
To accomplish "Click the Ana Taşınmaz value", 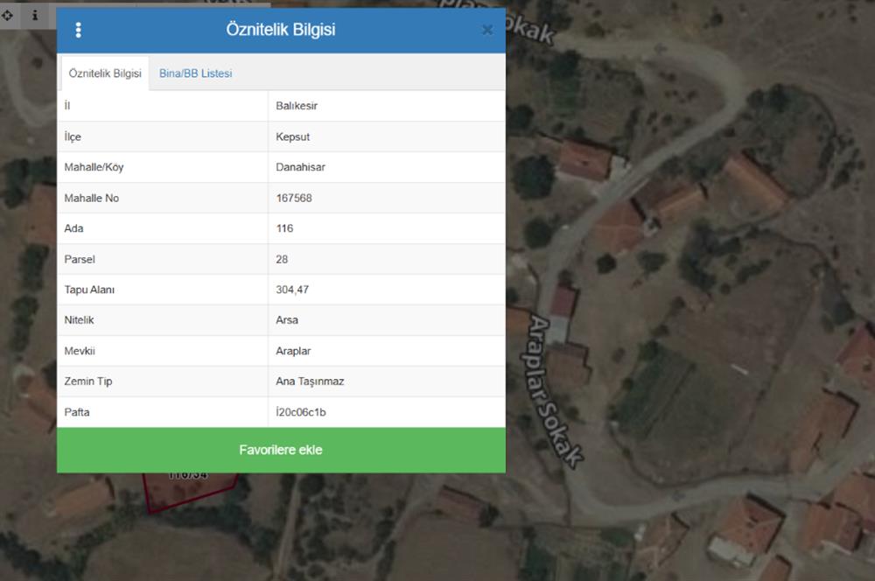I will pyautogui.click(x=310, y=381).
